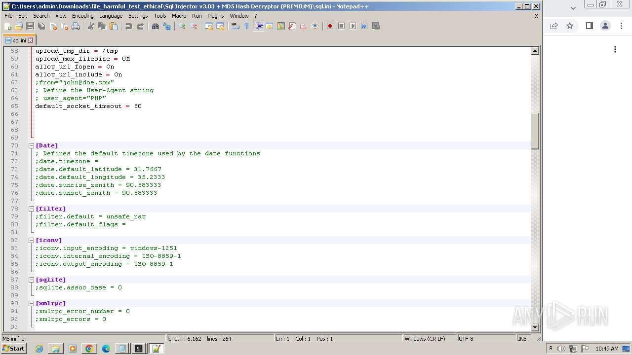Click the Windows (CR LF) status bar field
The image size is (632, 355).
pyautogui.click(x=429, y=339)
